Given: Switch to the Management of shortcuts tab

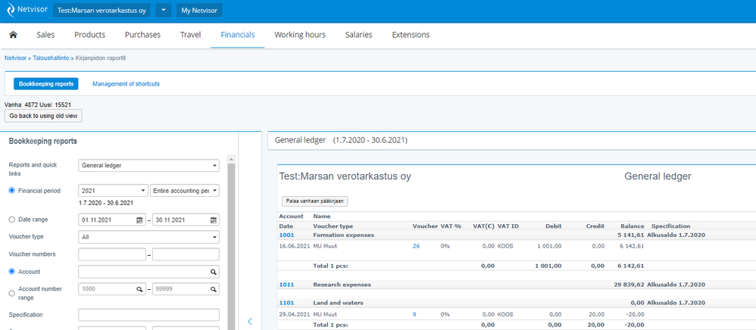Looking at the screenshot, I should [x=126, y=84].
